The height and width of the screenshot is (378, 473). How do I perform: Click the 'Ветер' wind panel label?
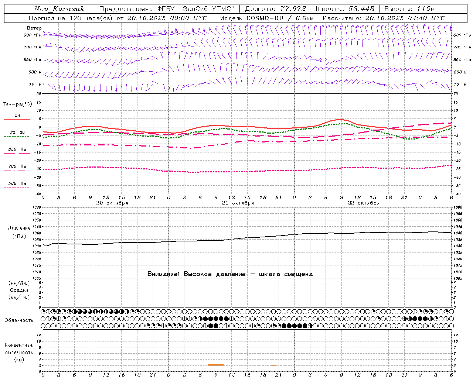pyautogui.click(x=34, y=28)
